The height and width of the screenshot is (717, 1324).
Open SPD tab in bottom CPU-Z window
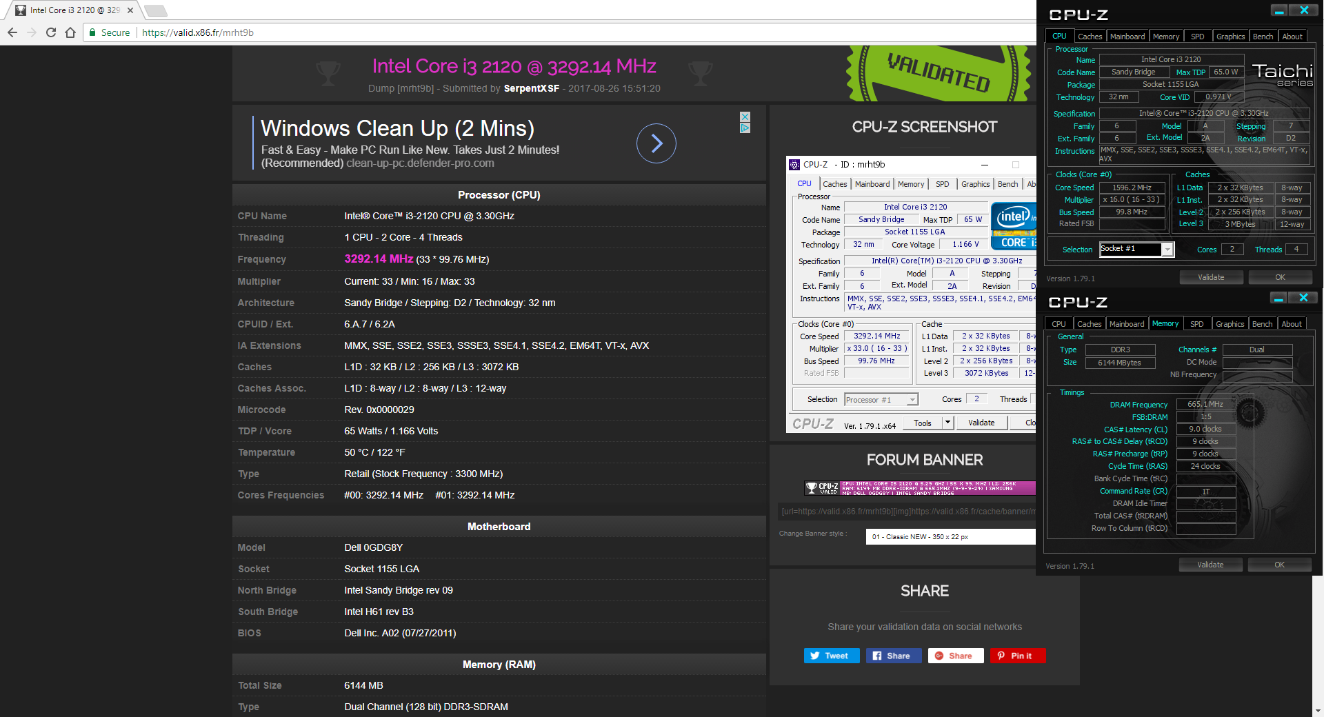[x=1197, y=324]
